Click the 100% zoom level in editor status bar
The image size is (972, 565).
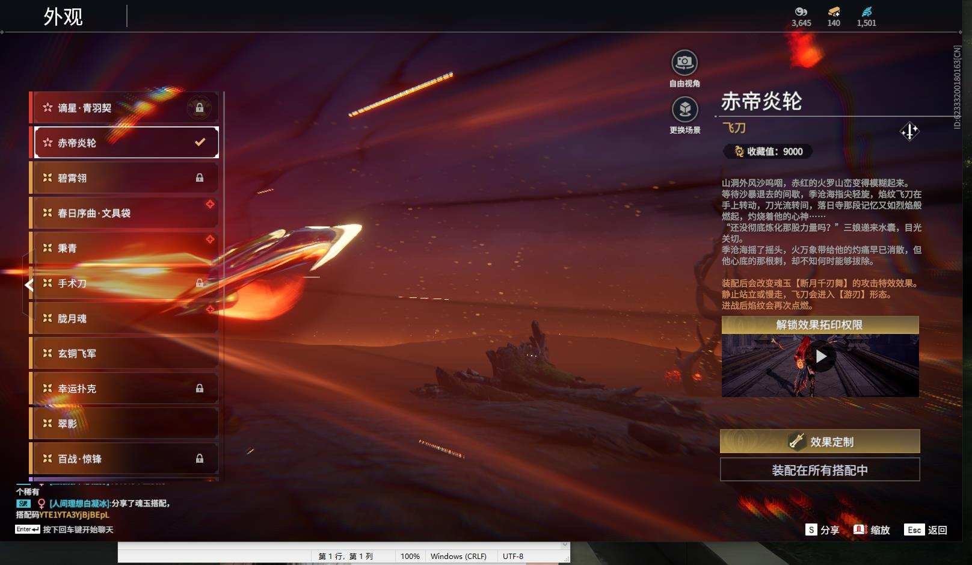coord(410,556)
